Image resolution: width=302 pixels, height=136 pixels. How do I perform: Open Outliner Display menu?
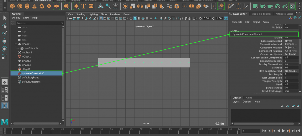[x=16, y=18]
